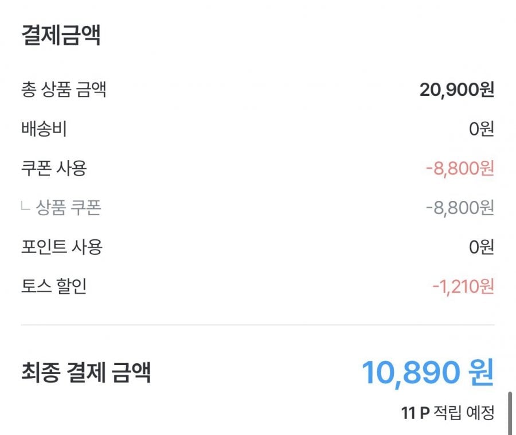The image size is (516, 435).
Task: Select the 상품 쿠폰 sub-item label
Action: (x=69, y=208)
